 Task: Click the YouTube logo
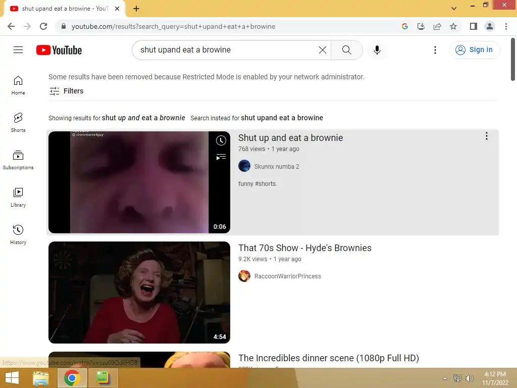59,50
